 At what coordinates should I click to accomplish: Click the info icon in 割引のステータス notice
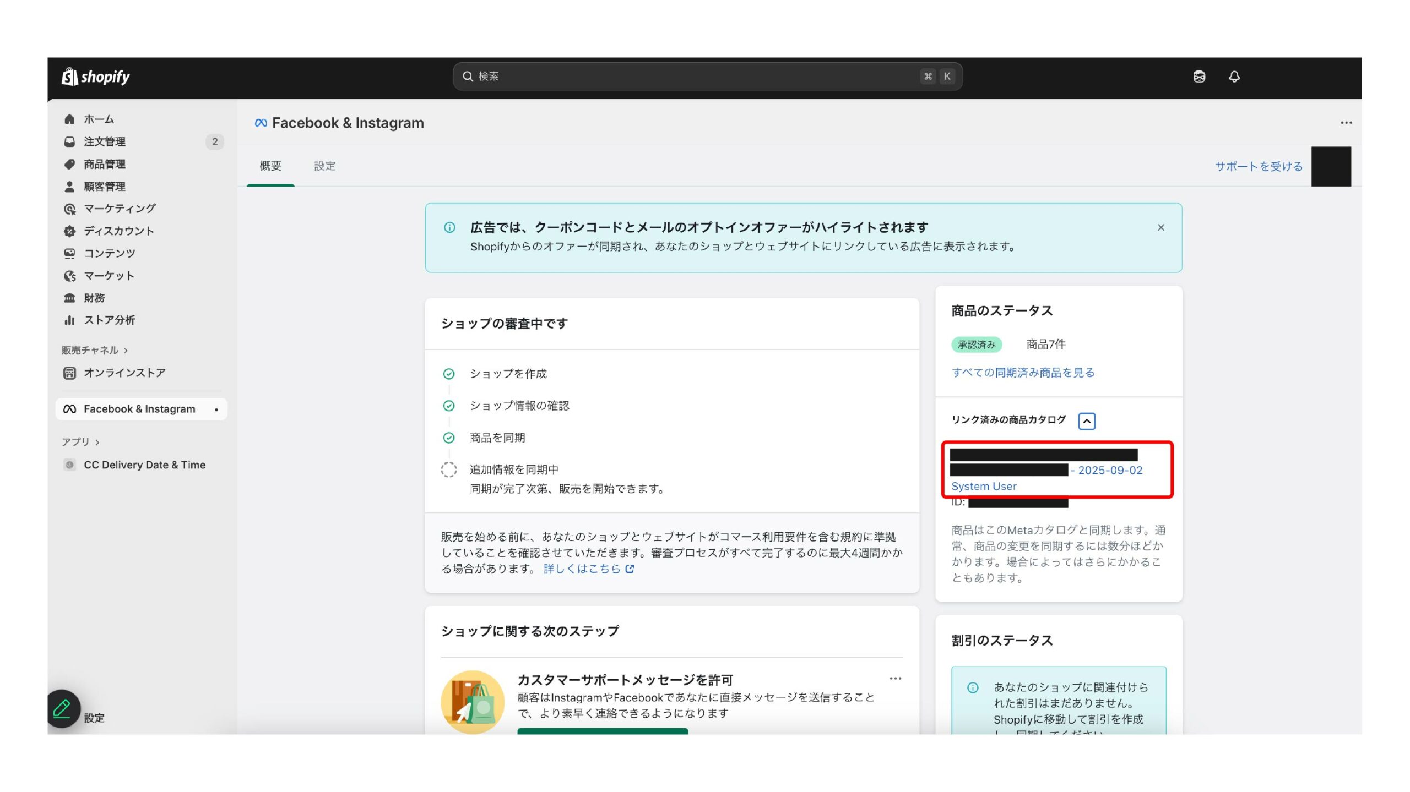pyautogui.click(x=973, y=687)
